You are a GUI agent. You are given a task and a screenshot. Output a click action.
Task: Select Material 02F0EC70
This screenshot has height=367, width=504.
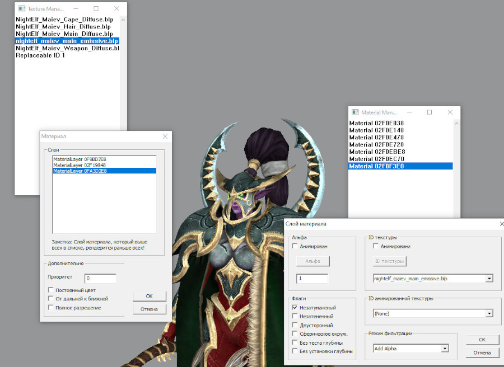[401, 159]
